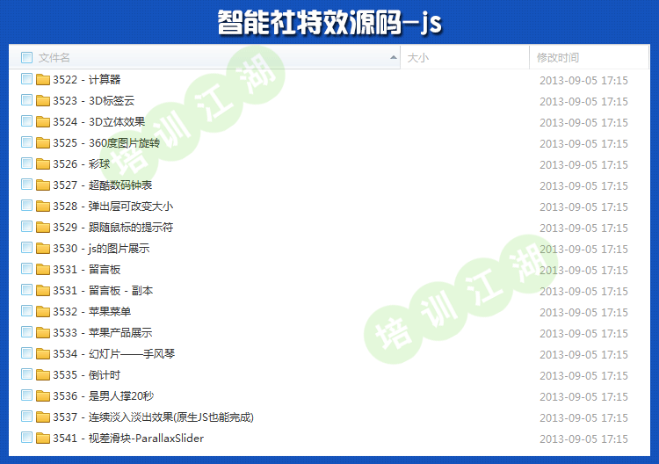Select folder name 3528 - 弹出层可改变大小
Screen dimensions: 659x464
click(x=113, y=206)
